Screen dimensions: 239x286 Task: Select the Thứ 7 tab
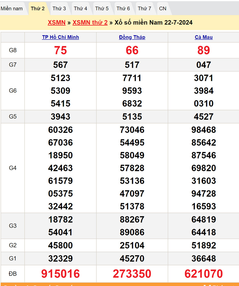145,9
